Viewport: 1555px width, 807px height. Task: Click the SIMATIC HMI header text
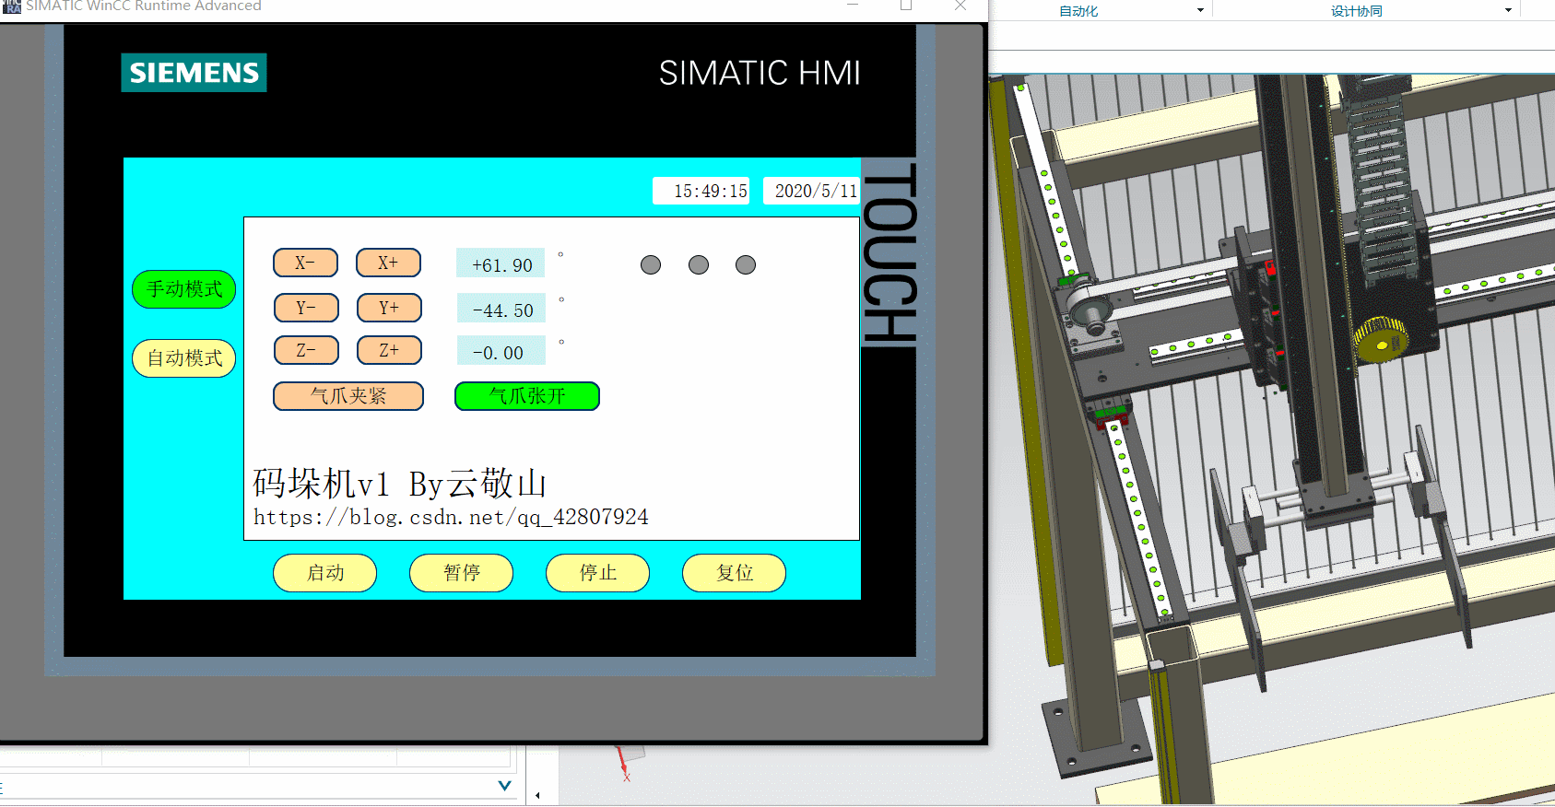pos(760,73)
